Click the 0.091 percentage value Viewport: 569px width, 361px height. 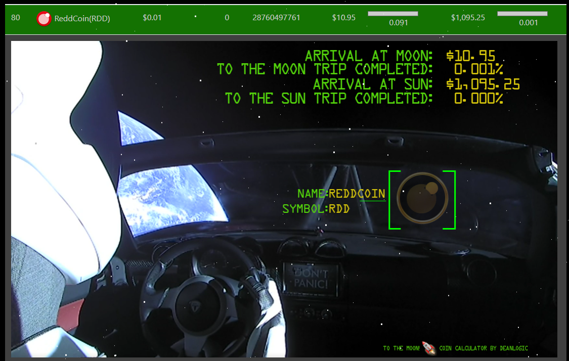(x=399, y=22)
